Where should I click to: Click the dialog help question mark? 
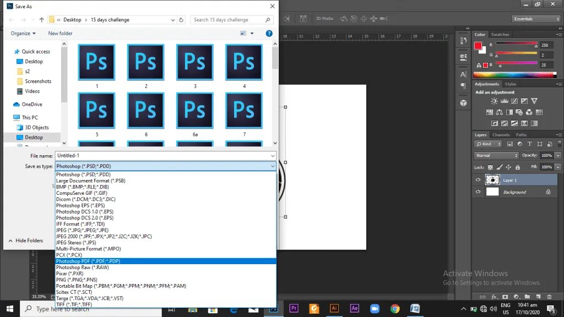click(269, 34)
